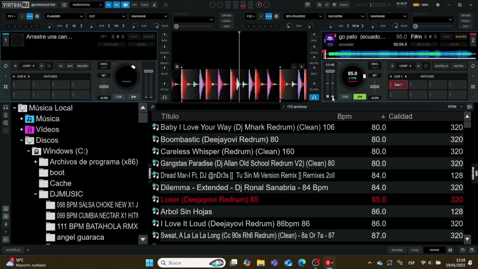The width and height of the screenshot is (478, 269).
Task: Click the Wi-Fi icon in system tray
Action: (x=423, y=263)
